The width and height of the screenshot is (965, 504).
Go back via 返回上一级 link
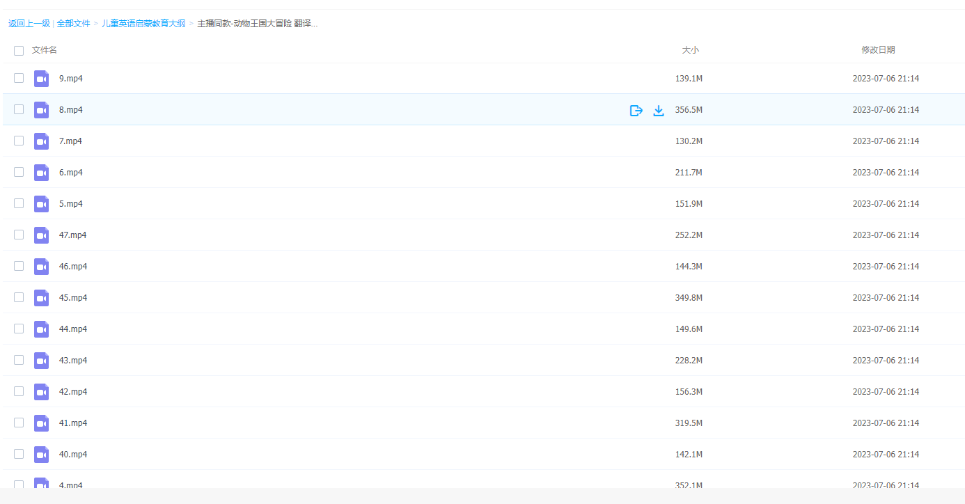(x=29, y=24)
